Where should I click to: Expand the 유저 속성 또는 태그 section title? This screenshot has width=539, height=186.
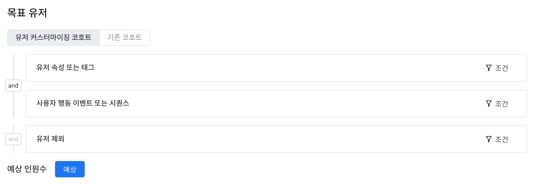66,68
